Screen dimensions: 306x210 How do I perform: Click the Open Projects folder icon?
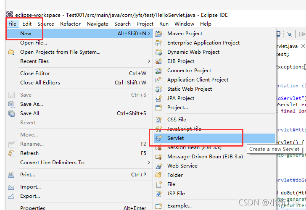[x=11, y=52]
